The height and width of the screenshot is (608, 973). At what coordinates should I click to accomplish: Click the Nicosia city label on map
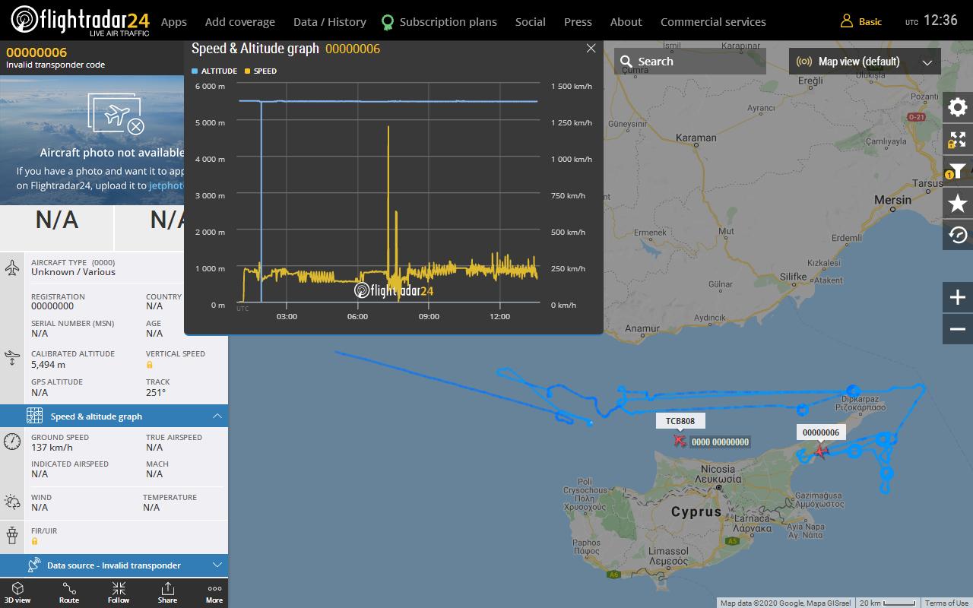pos(718,469)
